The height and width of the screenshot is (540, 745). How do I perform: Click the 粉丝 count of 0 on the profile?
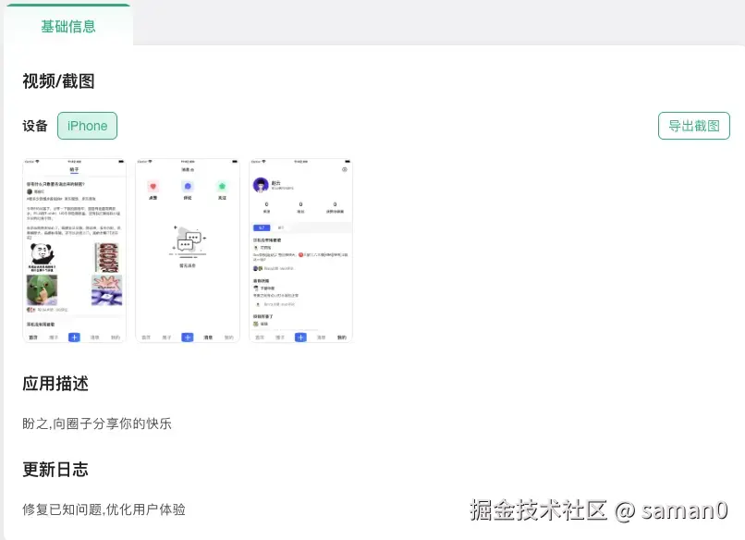pos(299,204)
